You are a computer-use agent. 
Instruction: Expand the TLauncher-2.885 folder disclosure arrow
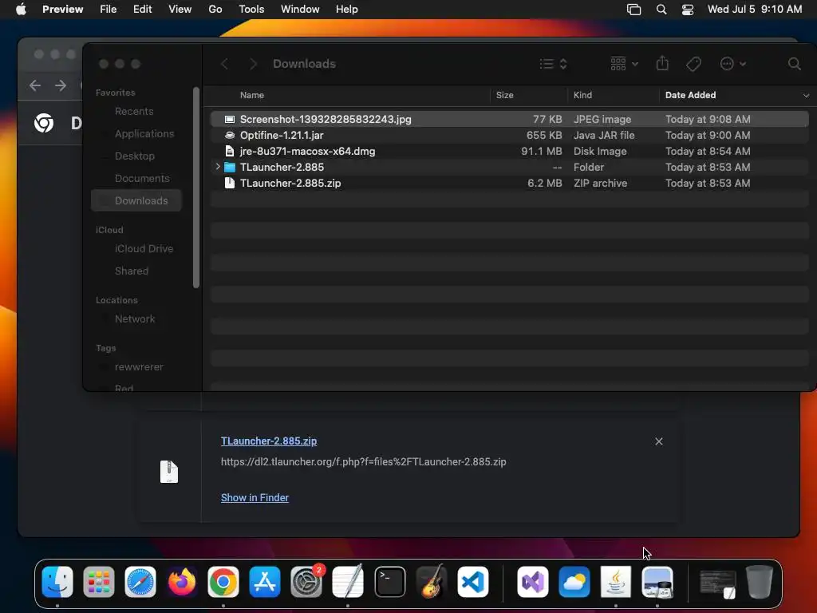coord(217,167)
